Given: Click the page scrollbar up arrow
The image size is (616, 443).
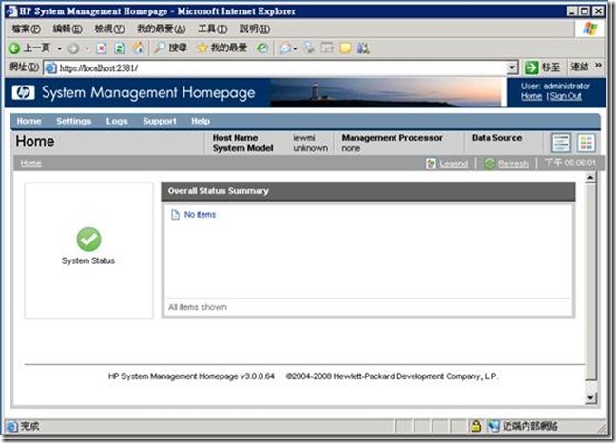Looking at the screenshot, I should click(x=590, y=178).
